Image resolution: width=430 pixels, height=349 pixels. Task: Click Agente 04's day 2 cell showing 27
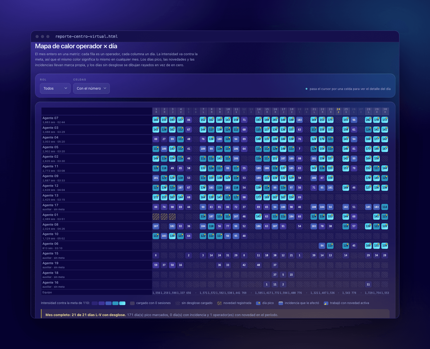(164, 139)
